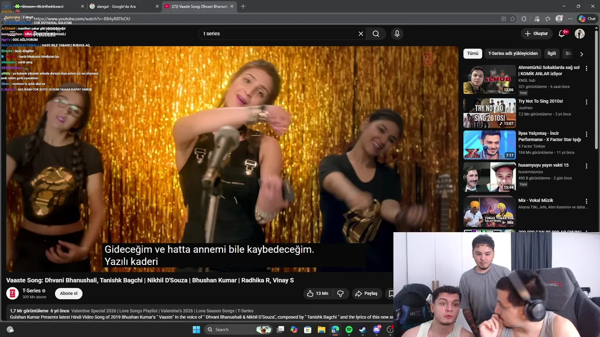Viewport: 600px width, 337px height.
Task: Open browser profile icon in toolbar
Action: point(559,19)
